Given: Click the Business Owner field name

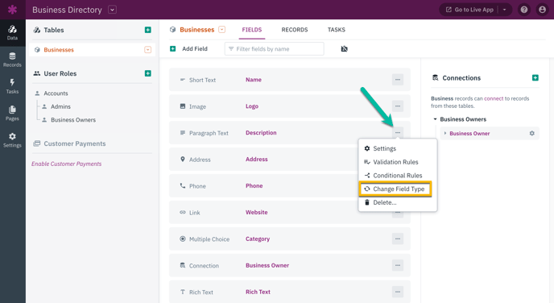Looking at the screenshot, I should click(267, 265).
